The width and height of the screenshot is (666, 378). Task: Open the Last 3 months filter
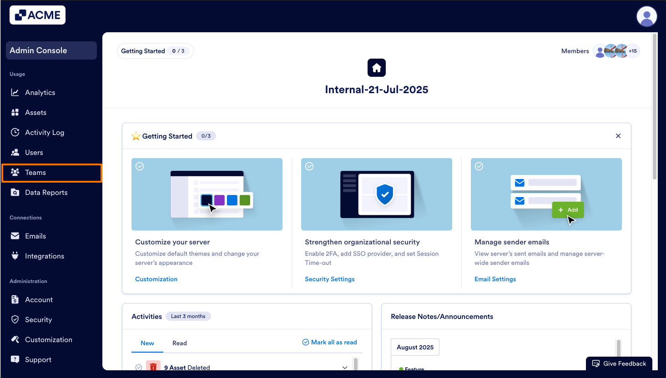click(x=188, y=316)
